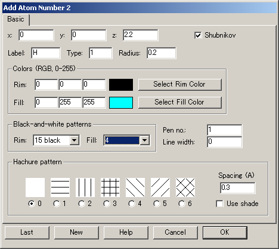Image resolution: width=279 pixels, height=249 pixels.
Task: Choose the backslash diagonal hachure pattern image
Action: [x=135, y=187]
